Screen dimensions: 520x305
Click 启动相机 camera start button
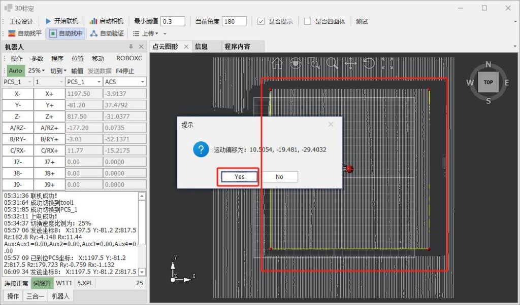(x=106, y=21)
